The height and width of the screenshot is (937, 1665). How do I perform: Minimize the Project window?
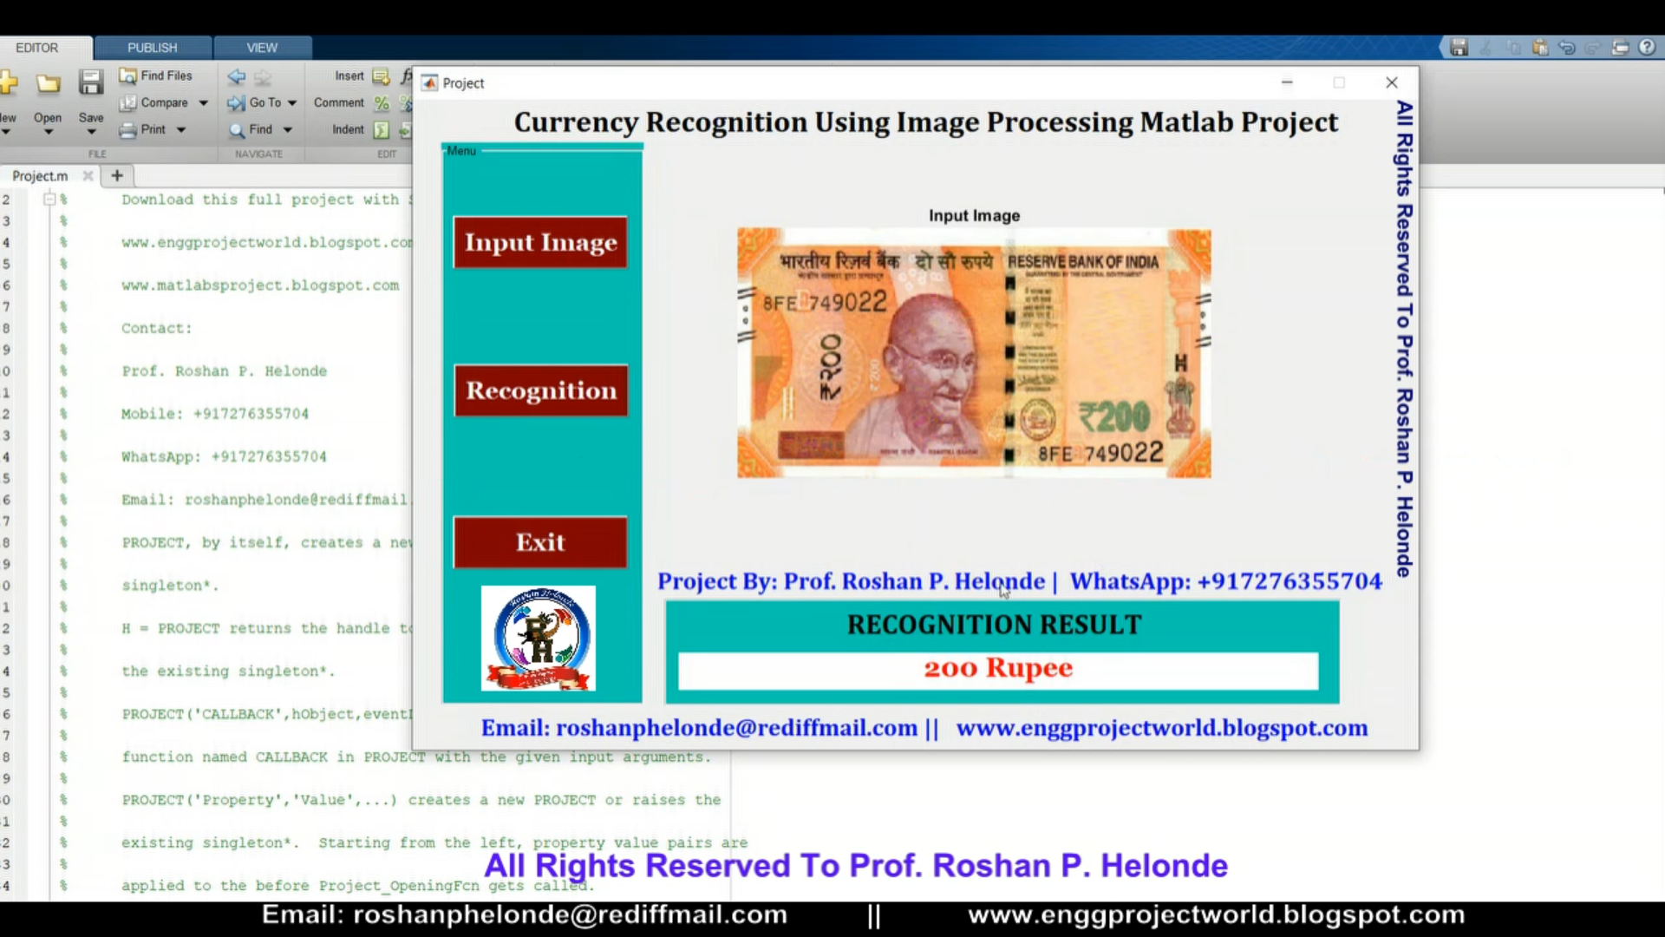click(1287, 82)
